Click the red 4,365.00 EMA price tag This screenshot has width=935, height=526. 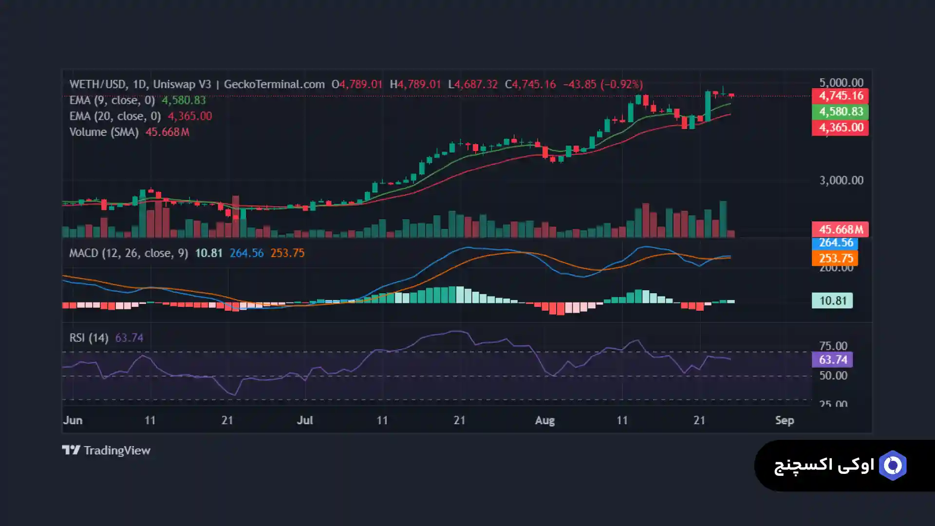pyautogui.click(x=840, y=128)
